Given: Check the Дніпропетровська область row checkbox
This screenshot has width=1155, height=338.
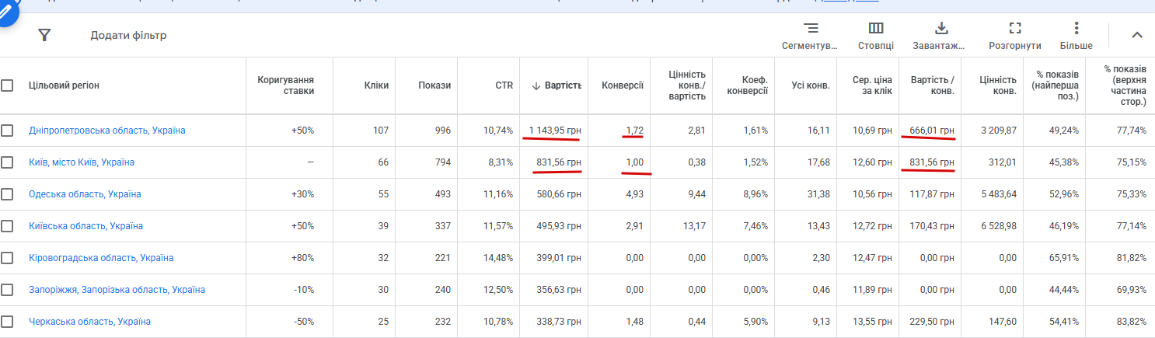Looking at the screenshot, I should tap(7, 131).
